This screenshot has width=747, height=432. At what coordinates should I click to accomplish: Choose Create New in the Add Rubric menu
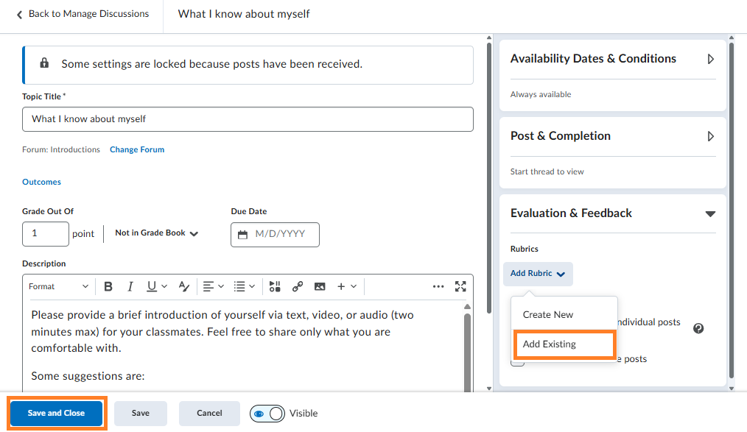547,314
